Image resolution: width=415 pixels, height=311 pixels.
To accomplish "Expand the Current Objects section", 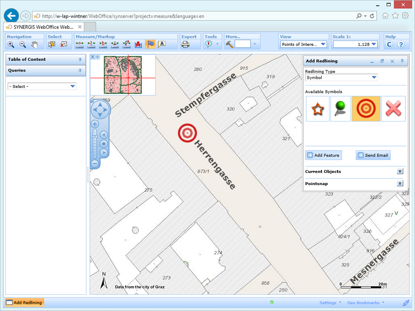I will coord(400,171).
